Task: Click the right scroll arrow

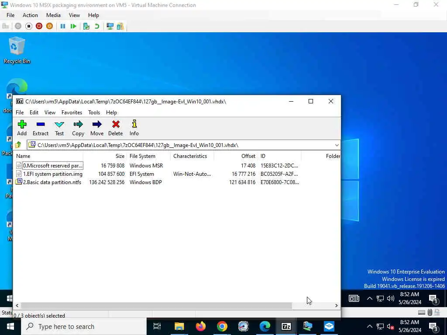Action: (x=337, y=305)
